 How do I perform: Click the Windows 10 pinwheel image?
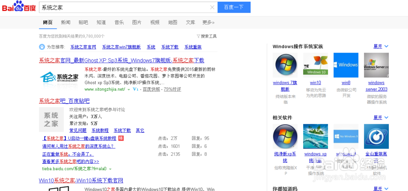[315, 65]
